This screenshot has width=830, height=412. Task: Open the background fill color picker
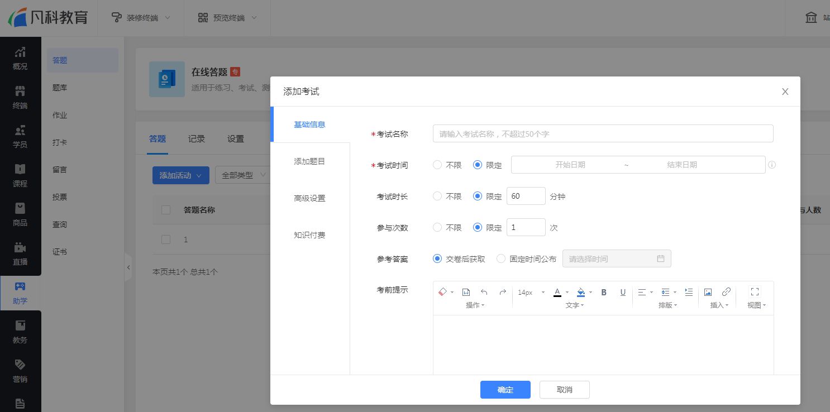tap(581, 292)
